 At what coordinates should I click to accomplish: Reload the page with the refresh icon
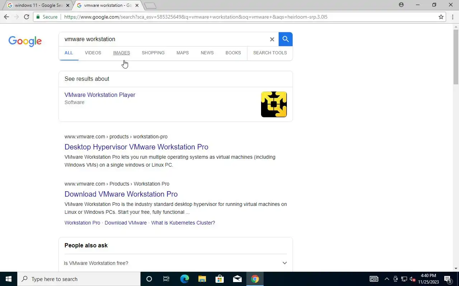tap(27, 17)
